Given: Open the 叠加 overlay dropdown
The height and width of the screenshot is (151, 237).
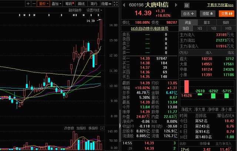Looking at the screenshot, I should [x=56, y=4].
